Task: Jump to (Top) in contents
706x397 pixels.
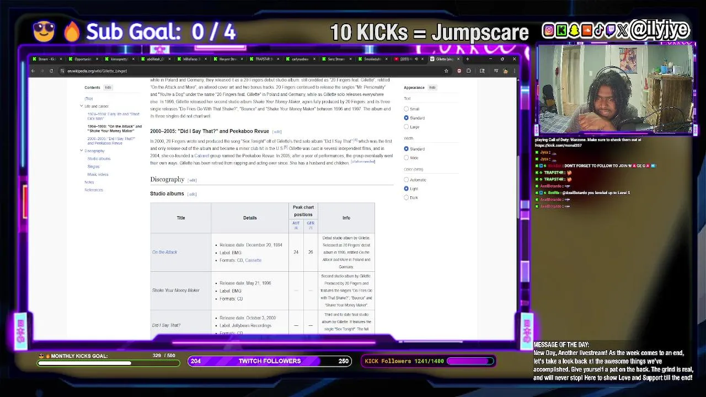Action: (89, 99)
